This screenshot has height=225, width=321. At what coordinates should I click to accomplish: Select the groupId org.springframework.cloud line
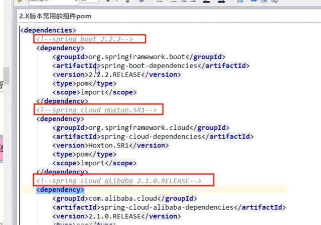pyautogui.click(x=141, y=128)
